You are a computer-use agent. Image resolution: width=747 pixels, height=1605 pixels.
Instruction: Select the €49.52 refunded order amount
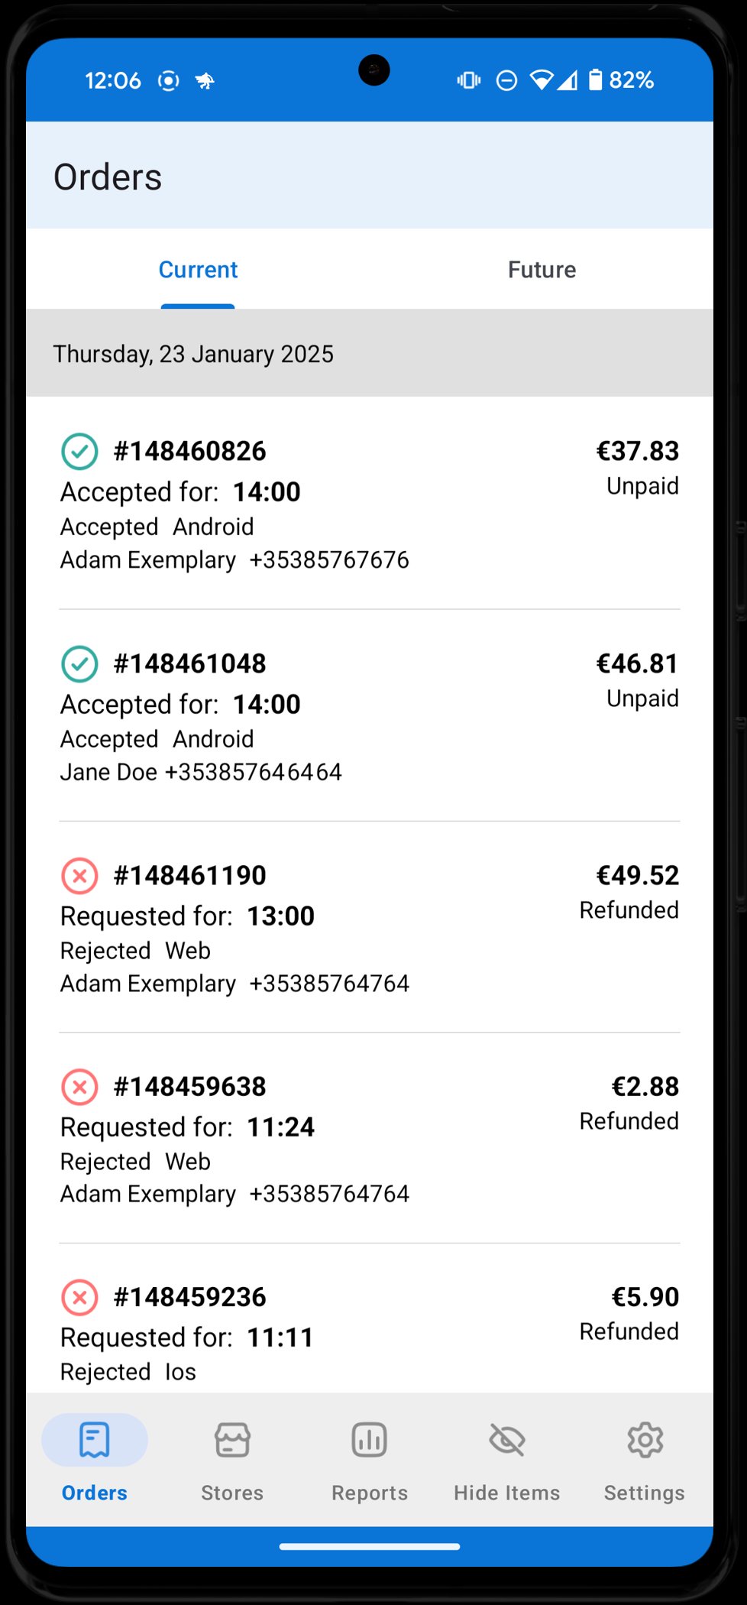[637, 875]
